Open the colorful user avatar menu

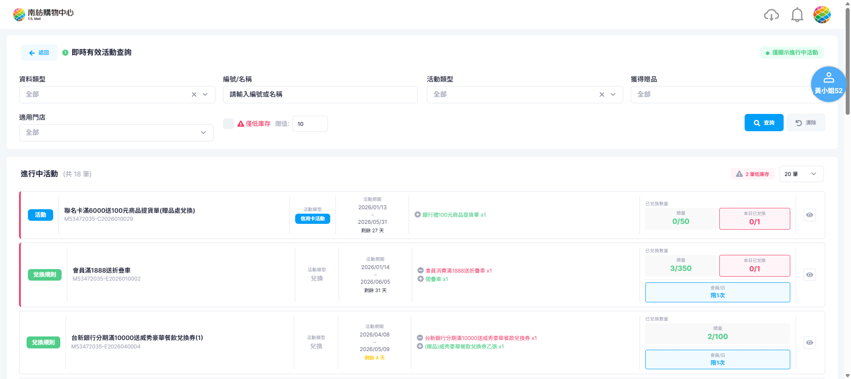822,15
